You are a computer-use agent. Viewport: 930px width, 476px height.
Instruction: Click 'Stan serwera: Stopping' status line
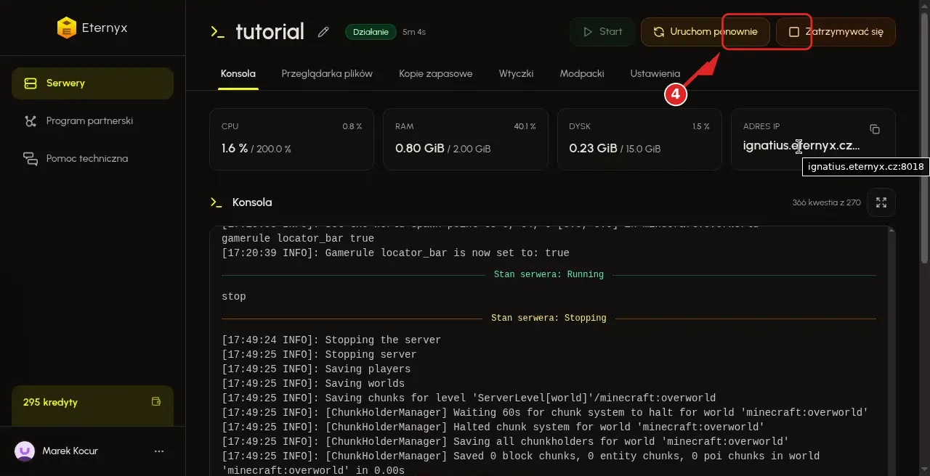pyautogui.click(x=549, y=319)
